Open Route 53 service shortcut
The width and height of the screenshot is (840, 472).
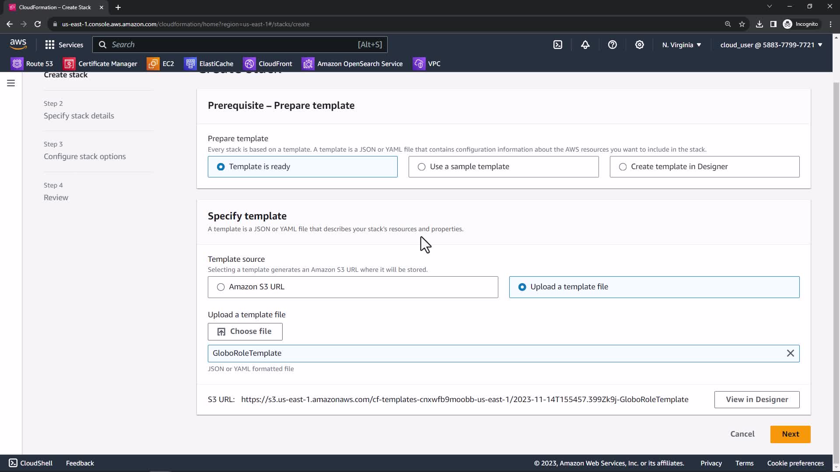[32, 64]
